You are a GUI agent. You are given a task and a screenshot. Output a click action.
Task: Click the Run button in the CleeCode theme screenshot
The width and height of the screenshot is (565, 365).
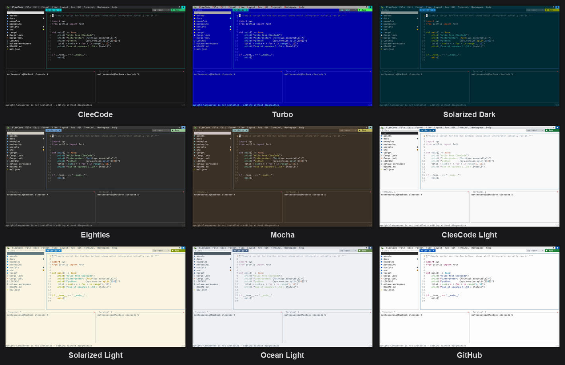click(x=177, y=10)
